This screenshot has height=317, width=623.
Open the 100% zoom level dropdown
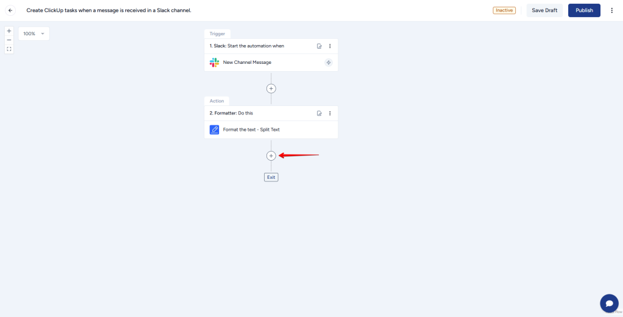pyautogui.click(x=34, y=33)
